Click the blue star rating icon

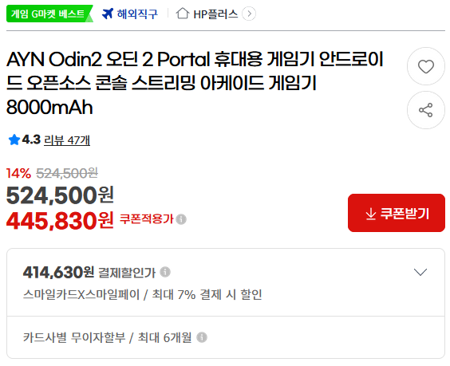click(14, 140)
